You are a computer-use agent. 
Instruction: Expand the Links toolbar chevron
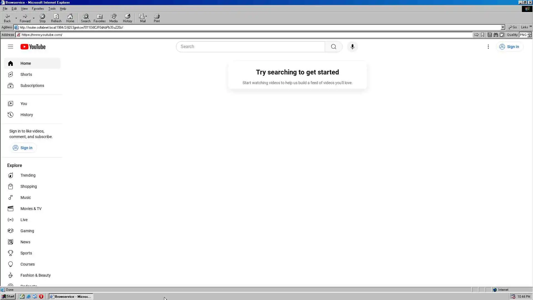pyautogui.click(x=531, y=27)
